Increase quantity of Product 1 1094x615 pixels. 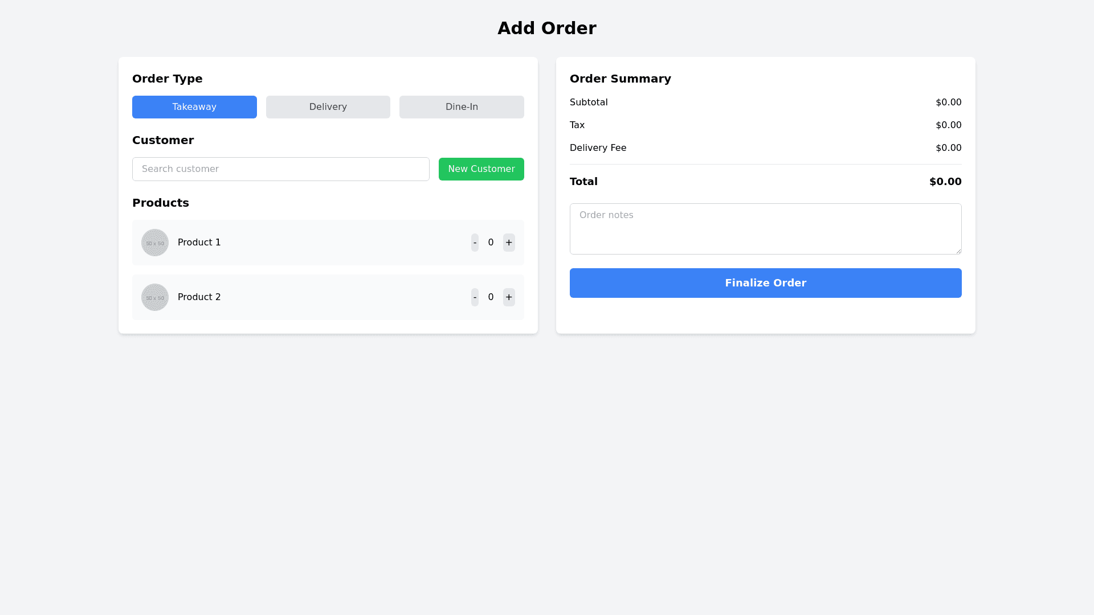pos(509,242)
